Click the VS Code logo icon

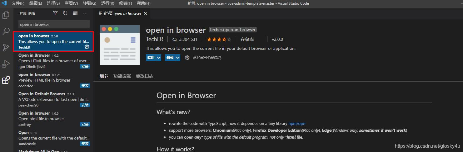coord(4,3)
